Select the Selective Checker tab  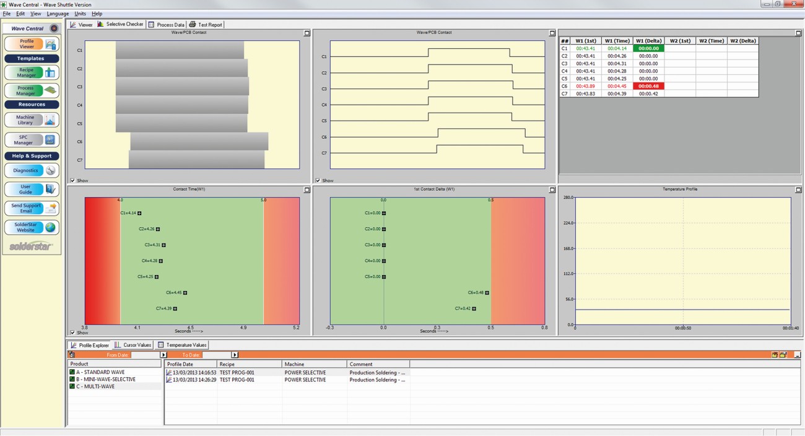pyautogui.click(x=120, y=24)
